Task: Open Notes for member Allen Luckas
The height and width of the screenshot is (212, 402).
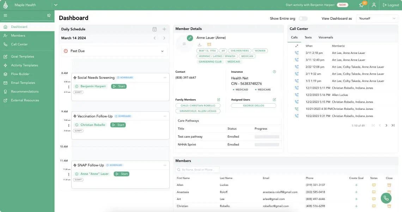Action: point(374,185)
